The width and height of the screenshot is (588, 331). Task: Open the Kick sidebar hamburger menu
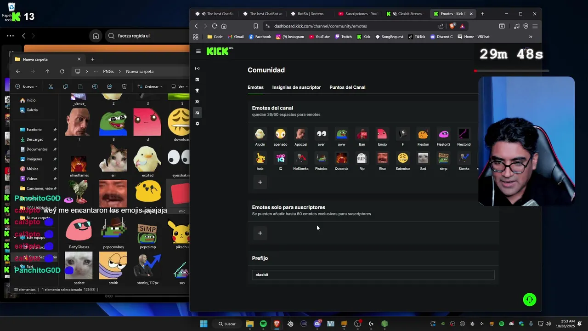[x=198, y=51]
